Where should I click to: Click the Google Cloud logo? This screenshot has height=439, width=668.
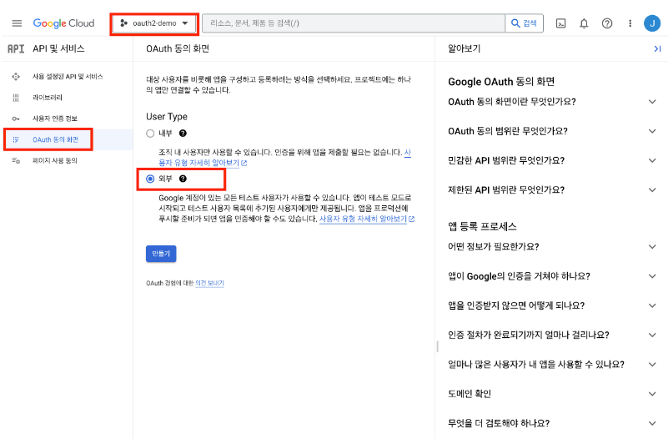tap(64, 23)
